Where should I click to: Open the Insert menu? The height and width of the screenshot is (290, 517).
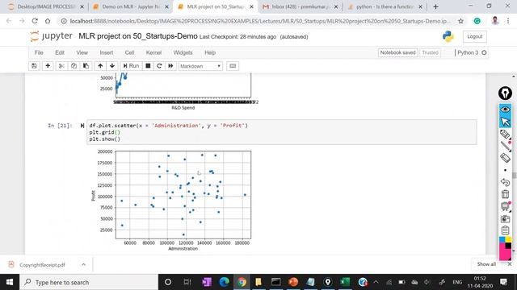(106, 52)
